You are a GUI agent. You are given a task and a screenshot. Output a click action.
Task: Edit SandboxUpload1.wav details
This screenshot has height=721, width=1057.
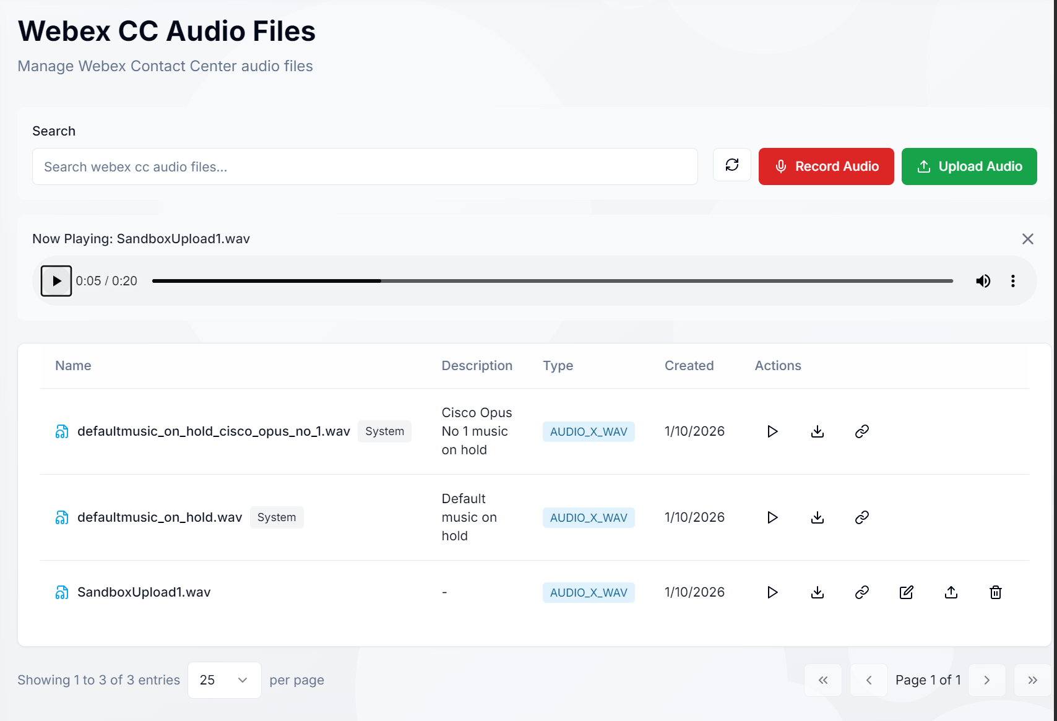(x=906, y=592)
